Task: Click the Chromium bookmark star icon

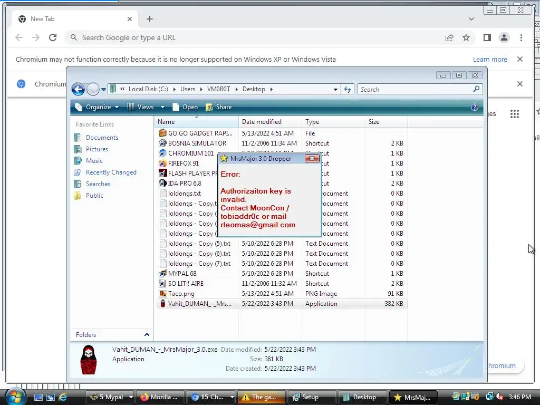Action: point(466,37)
